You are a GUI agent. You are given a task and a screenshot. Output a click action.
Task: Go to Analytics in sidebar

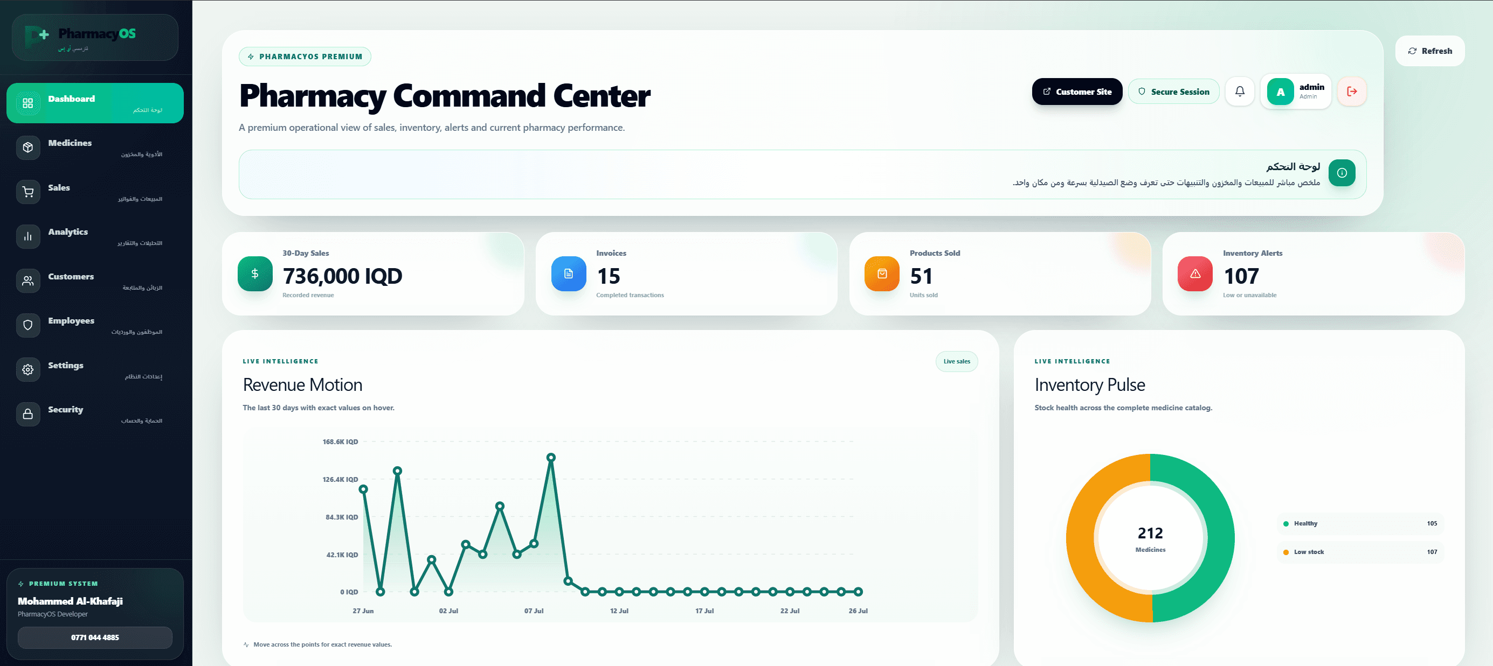(95, 236)
